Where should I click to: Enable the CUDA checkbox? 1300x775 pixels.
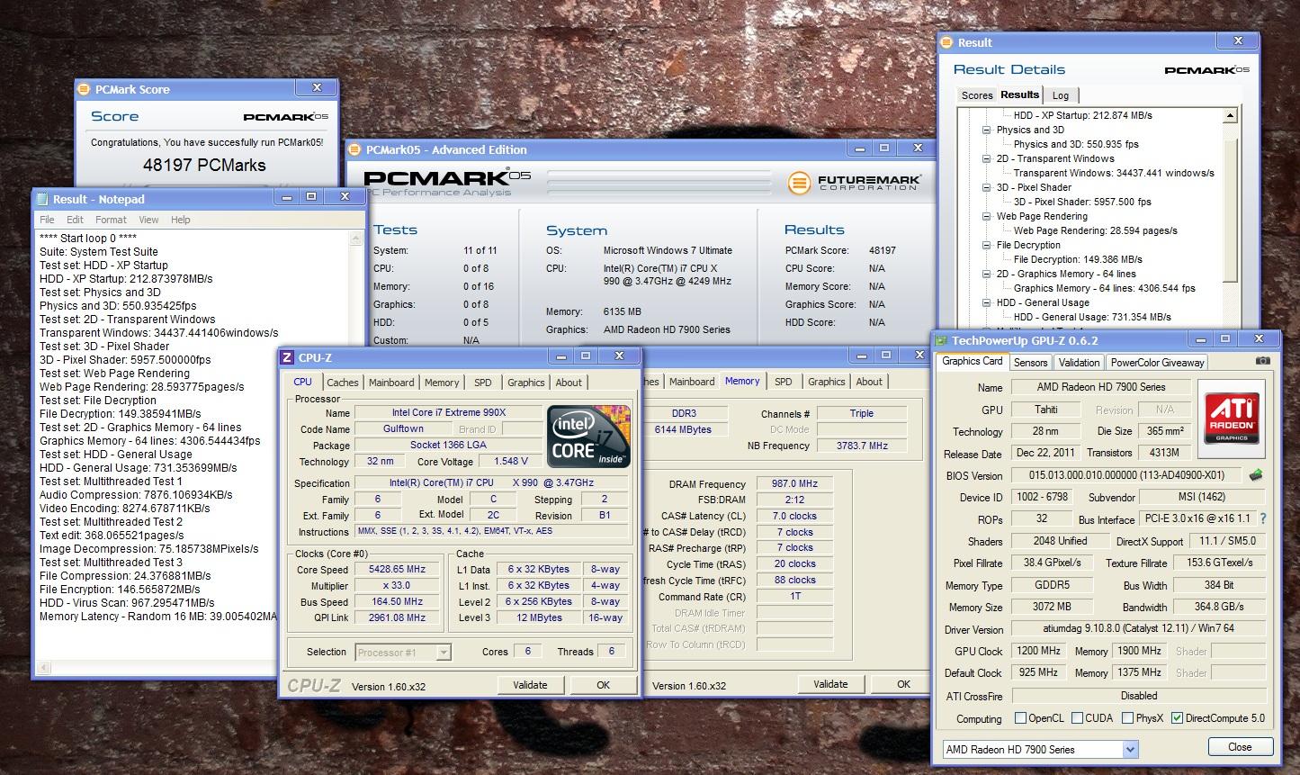click(x=1077, y=718)
